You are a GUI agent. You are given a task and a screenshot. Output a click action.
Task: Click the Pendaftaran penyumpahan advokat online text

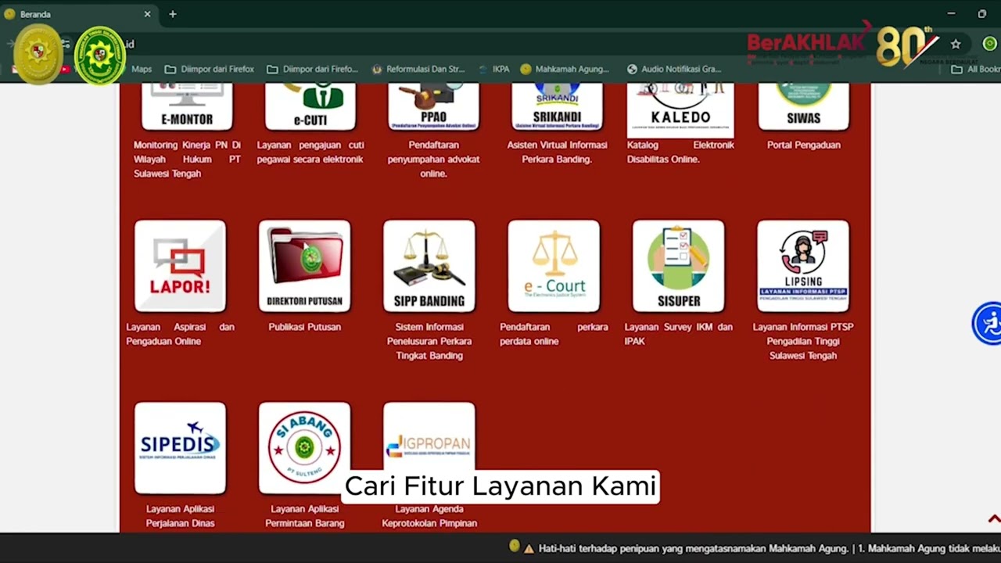[x=433, y=159]
